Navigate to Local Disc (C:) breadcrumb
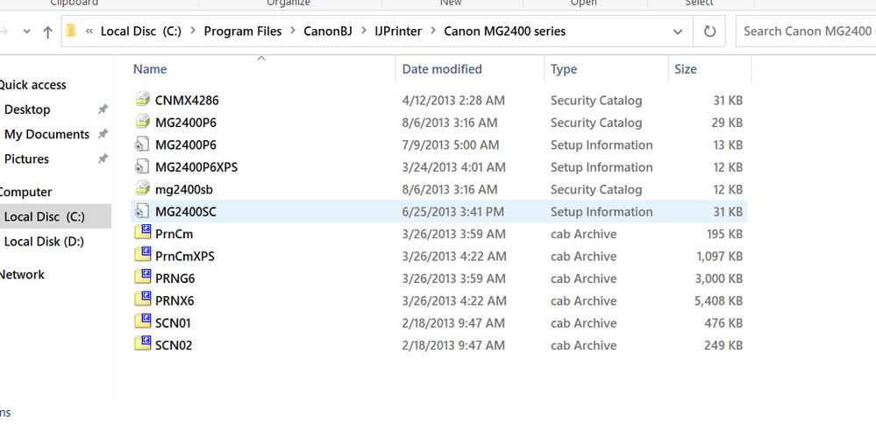Viewport: 876px width, 424px height. tap(141, 32)
